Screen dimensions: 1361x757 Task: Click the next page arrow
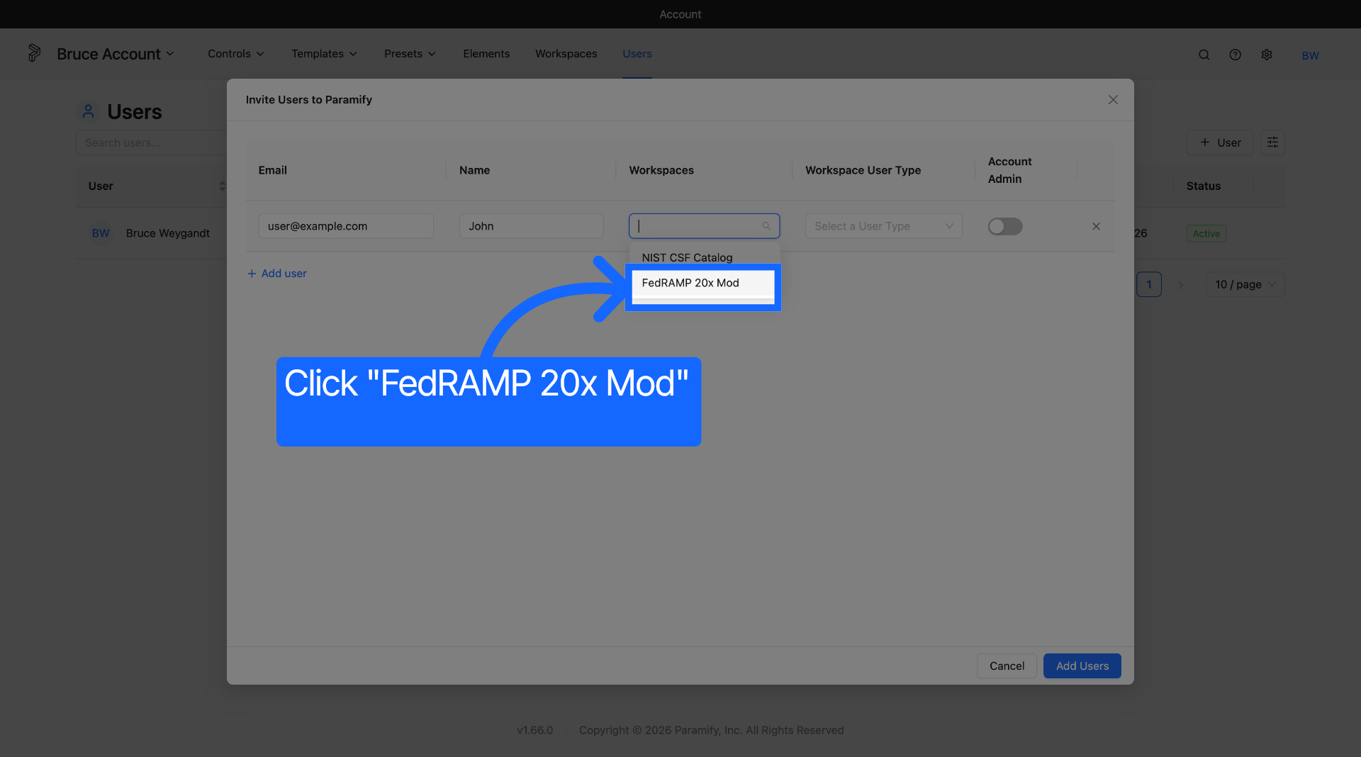coord(1180,284)
